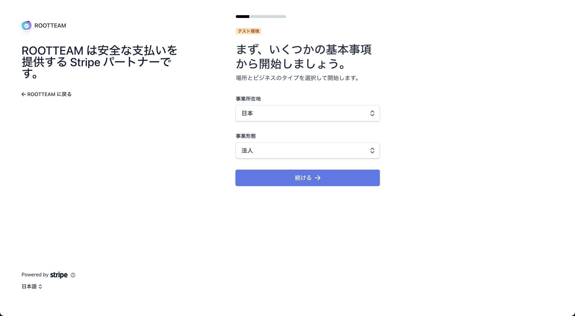Click the Stripe wordmark logo
The height and width of the screenshot is (316, 575).
click(59, 275)
